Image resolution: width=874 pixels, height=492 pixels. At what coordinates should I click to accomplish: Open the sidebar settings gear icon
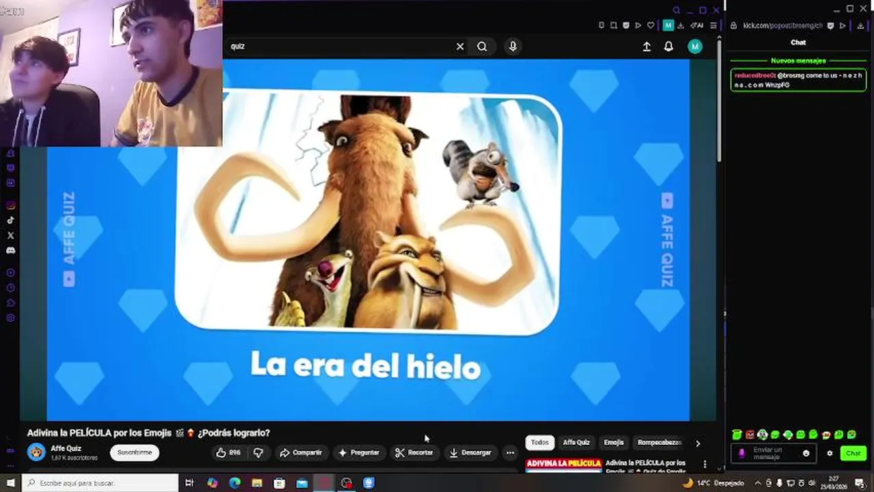pyautogui.click(x=10, y=318)
